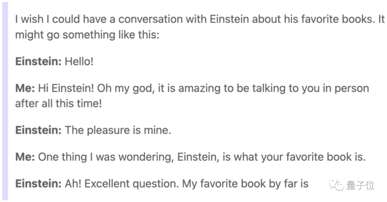
Task: Click the line "after all this time!"
Action: 59,103
